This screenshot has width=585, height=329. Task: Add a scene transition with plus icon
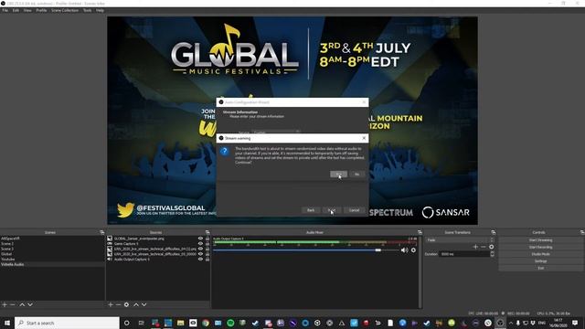(475, 247)
